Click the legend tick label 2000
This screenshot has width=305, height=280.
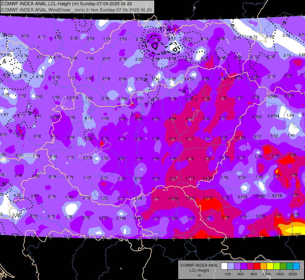[x=293, y=274]
